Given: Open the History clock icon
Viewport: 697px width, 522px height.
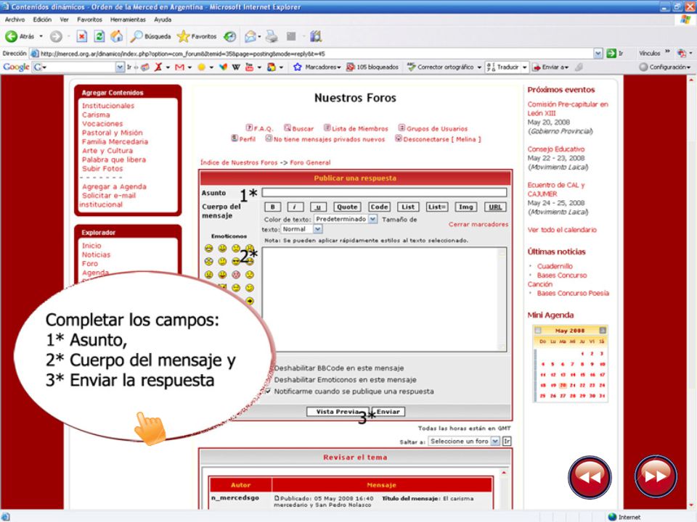Looking at the screenshot, I should point(230,36).
